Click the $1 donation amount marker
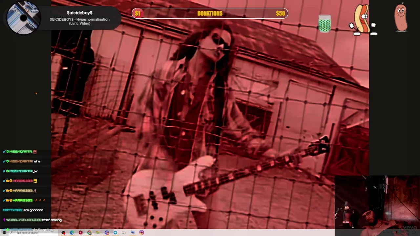The height and width of the screenshot is (236, 420). [x=137, y=13]
